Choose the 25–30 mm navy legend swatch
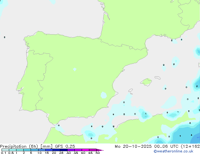 tap(63, 150)
